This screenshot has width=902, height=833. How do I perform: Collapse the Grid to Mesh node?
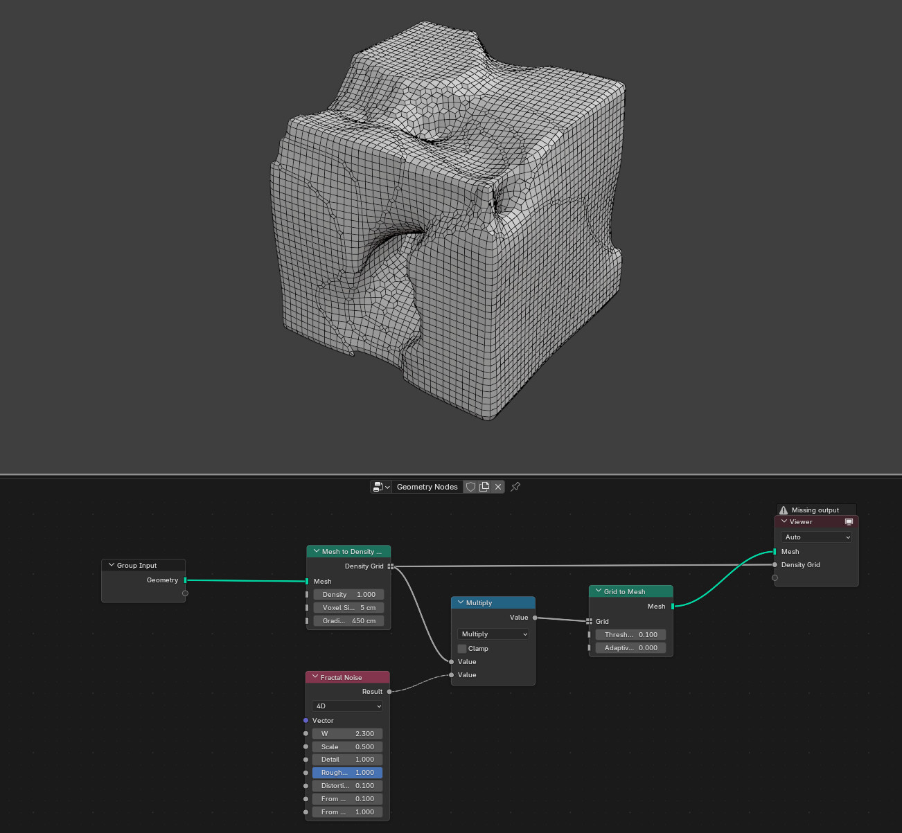coord(599,591)
